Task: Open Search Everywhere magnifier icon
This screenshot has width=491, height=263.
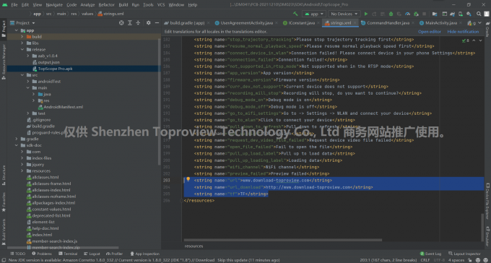Action: (479, 14)
